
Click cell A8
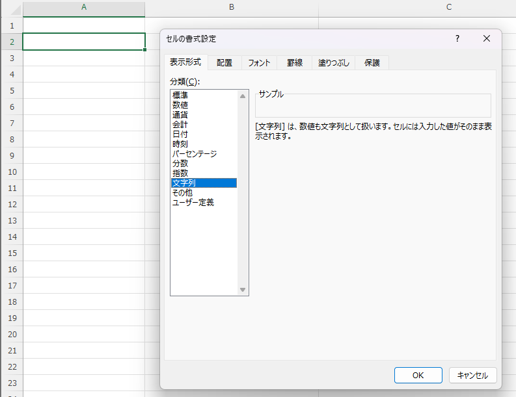[84, 139]
